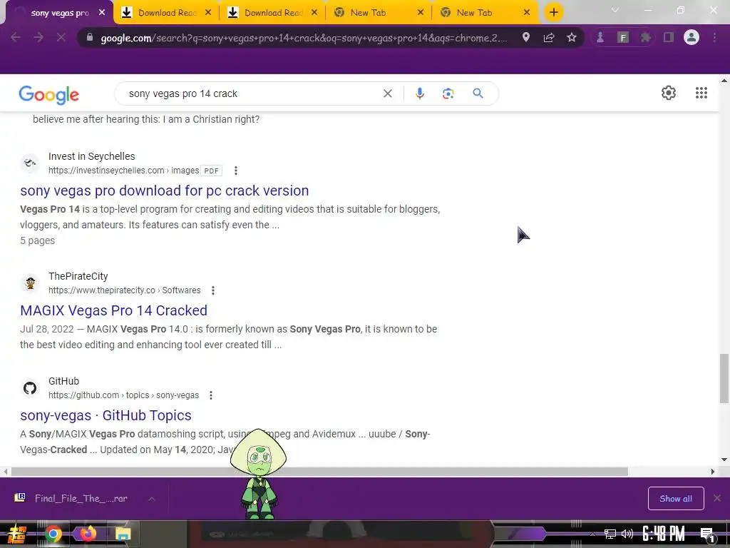Bookmark this page with star icon
The height and width of the screenshot is (548, 730).
[x=571, y=37]
